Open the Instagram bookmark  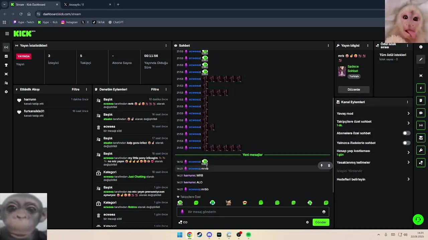tap(69, 22)
